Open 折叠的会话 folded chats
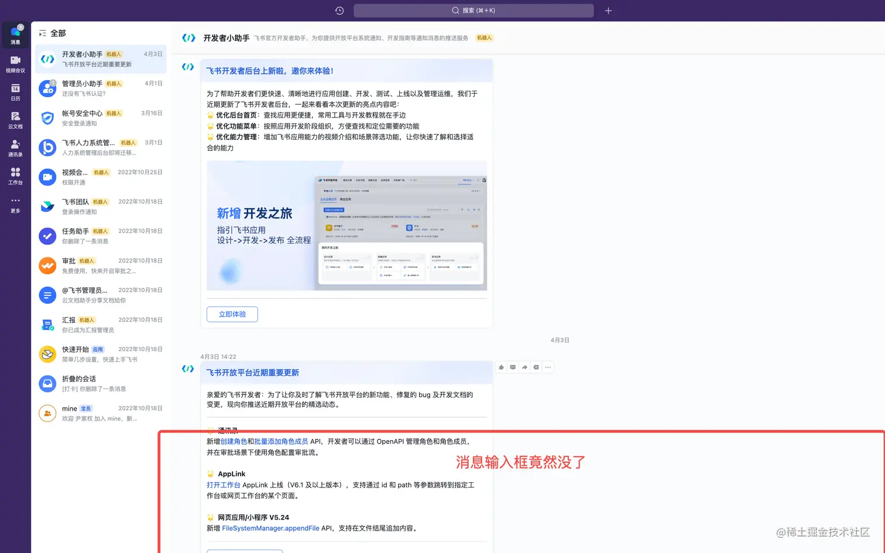Viewport: 885px width, 553px height. coord(101,383)
